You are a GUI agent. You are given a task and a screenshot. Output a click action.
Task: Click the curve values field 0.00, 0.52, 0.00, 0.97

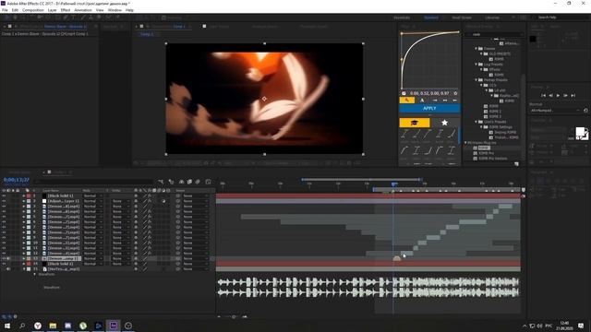(429, 93)
